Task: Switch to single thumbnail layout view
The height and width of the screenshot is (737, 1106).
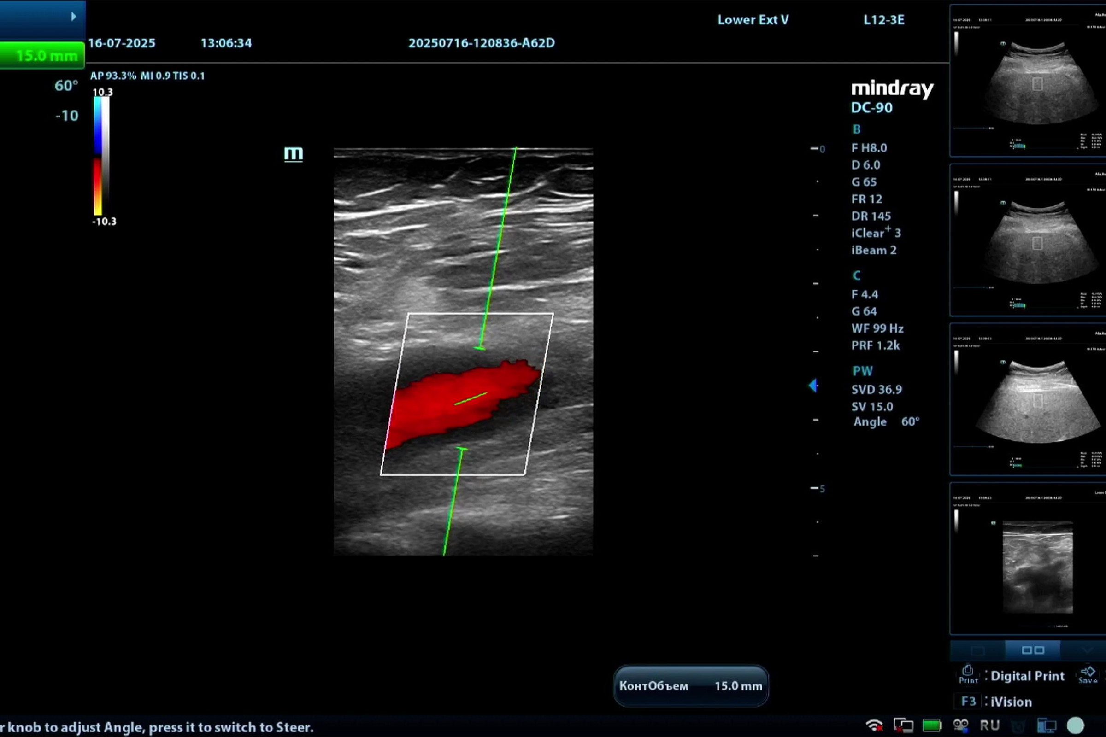Action: tap(977, 650)
